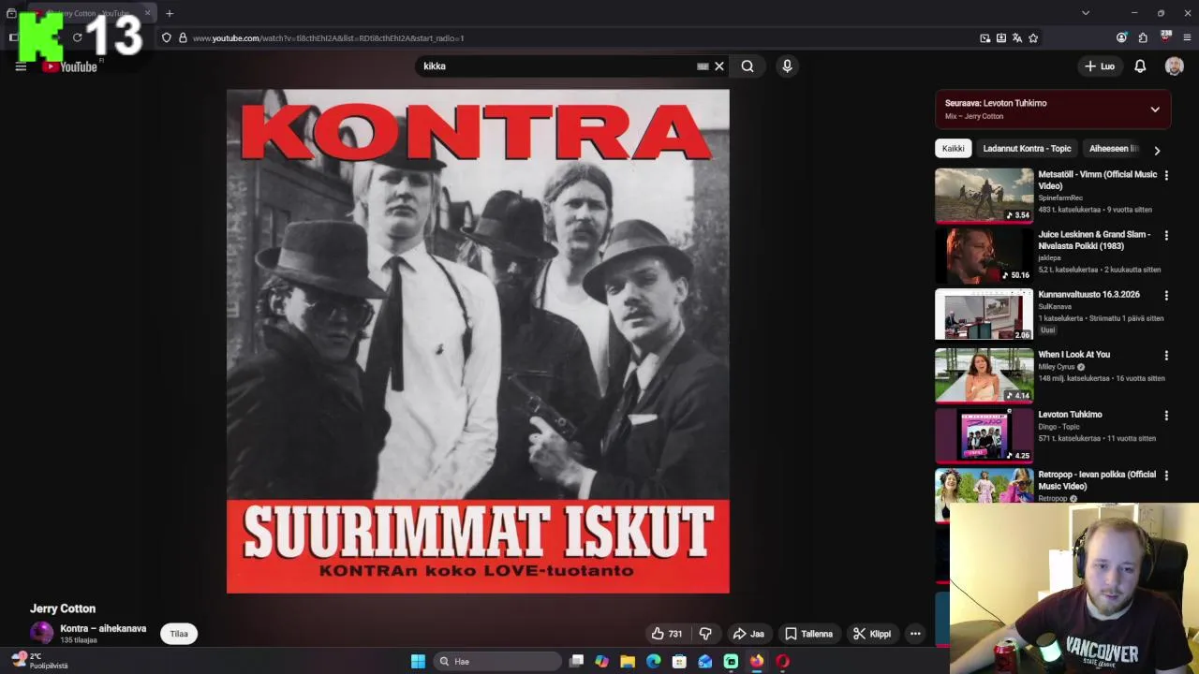Clear the search box with the X icon

pos(719,66)
